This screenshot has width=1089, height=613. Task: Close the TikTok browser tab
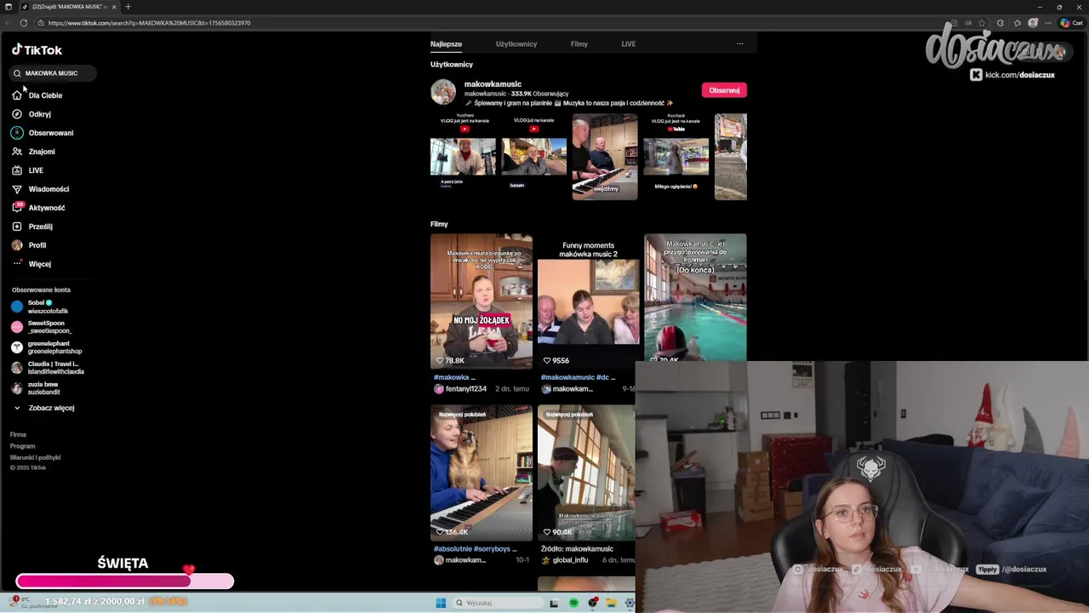tap(114, 7)
